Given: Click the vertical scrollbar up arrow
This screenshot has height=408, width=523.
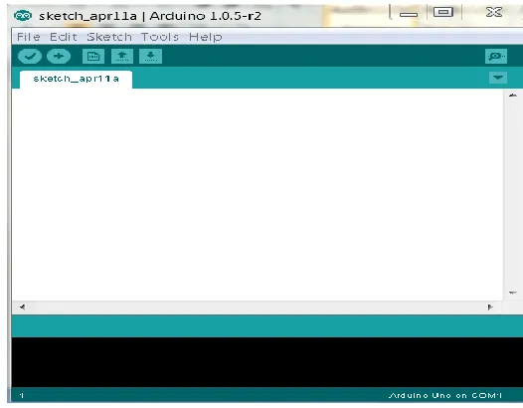Looking at the screenshot, I should click(513, 96).
